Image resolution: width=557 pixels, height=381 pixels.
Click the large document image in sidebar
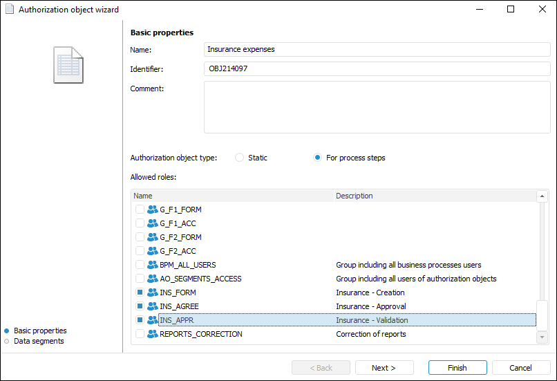[68, 65]
